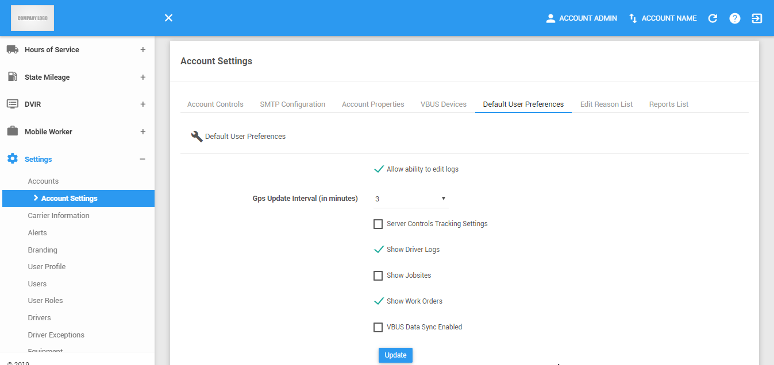This screenshot has height=365, width=774.
Task: Go to Drivers in the sidebar
Action: tap(39, 318)
